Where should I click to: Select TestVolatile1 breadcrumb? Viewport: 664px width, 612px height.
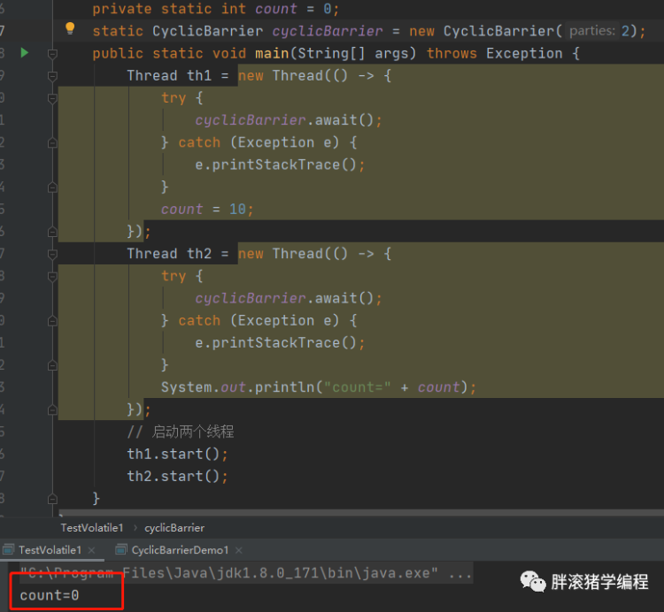click(x=92, y=527)
